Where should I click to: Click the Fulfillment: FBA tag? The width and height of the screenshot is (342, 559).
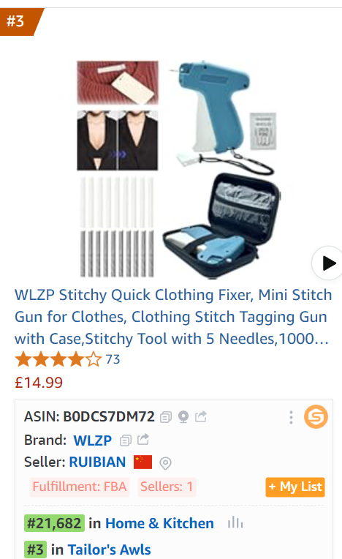click(x=80, y=487)
